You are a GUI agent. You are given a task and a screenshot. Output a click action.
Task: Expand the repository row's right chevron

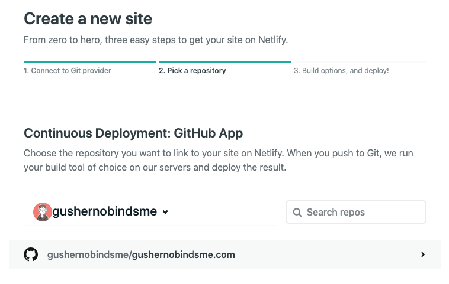(x=422, y=254)
